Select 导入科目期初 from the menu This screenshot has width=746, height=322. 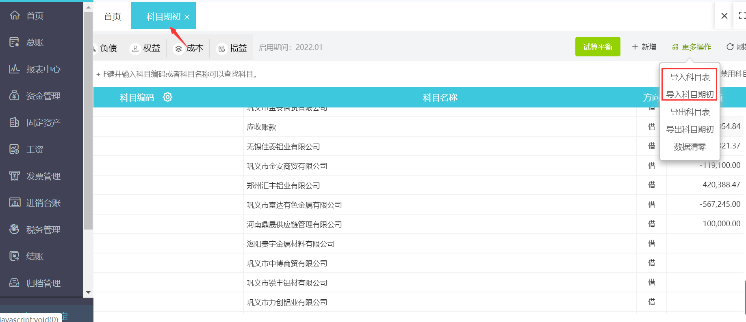(690, 94)
